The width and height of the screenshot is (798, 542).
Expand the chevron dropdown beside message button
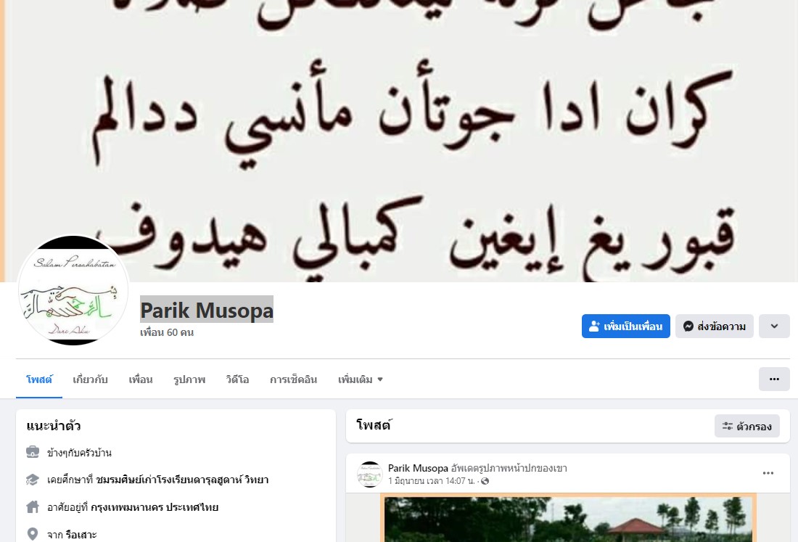point(774,327)
